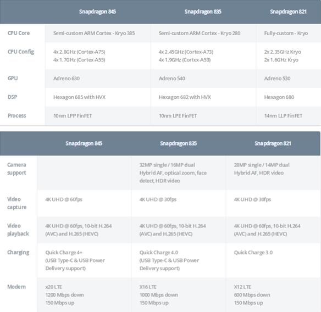Select the CPU Core row label
Screen dimensions: 321x312
(19, 33)
